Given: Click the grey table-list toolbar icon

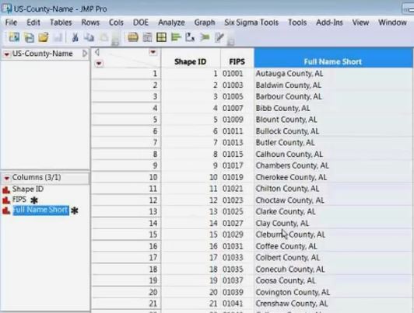Looking at the screenshot, I should coord(147,37).
